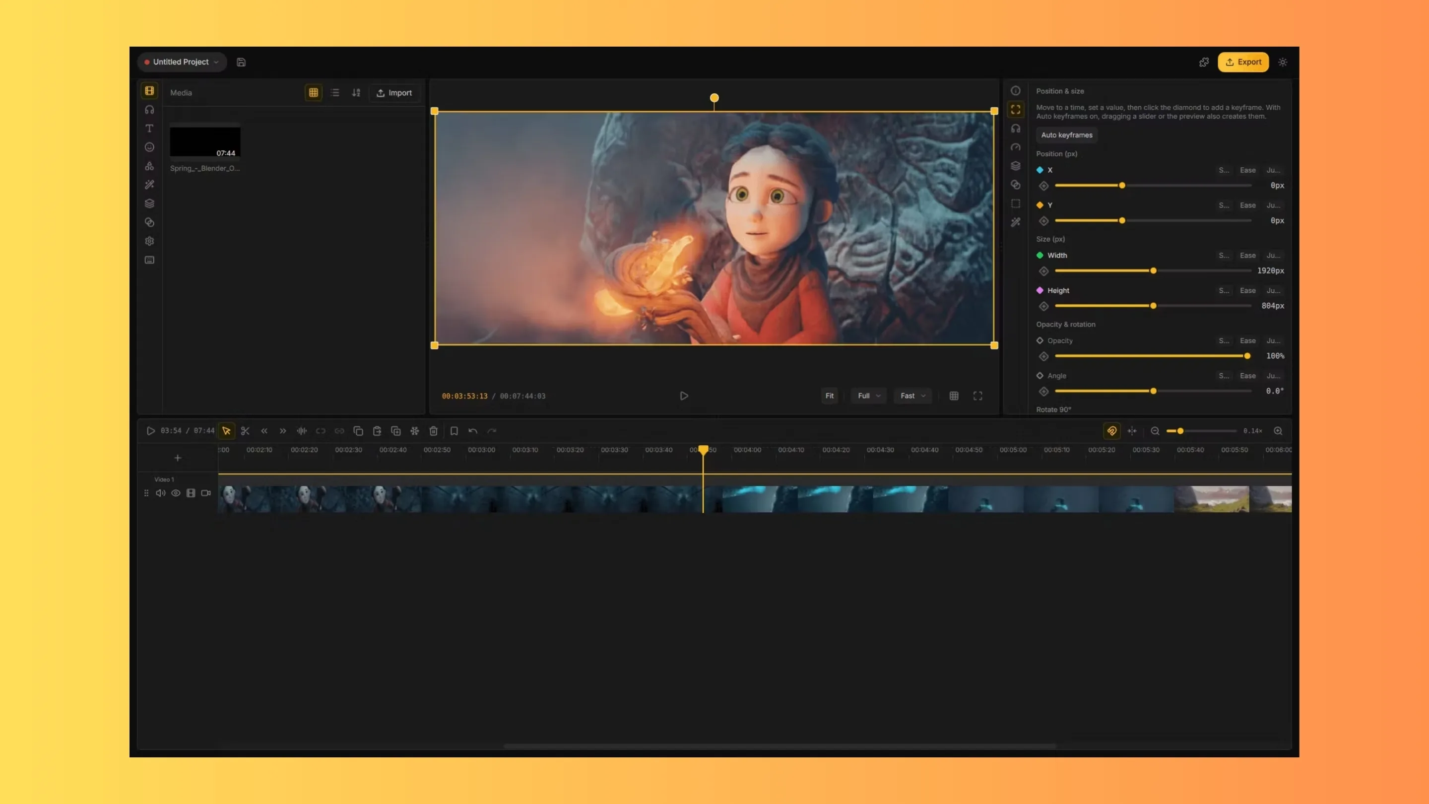Click the split-at-playhead icon beside the magnet
The width and height of the screenshot is (1429, 804).
[x=1132, y=431]
